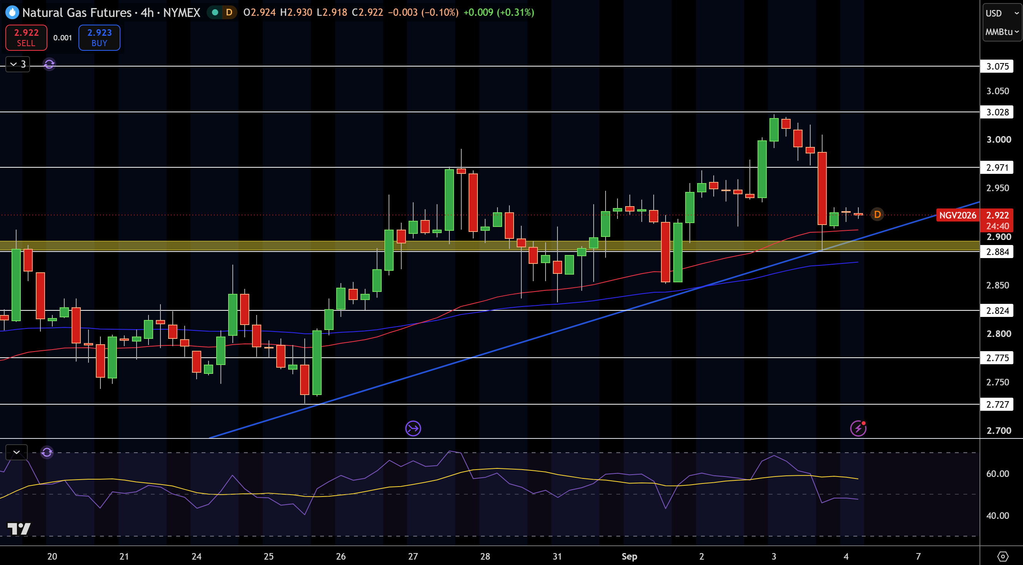The height and width of the screenshot is (565, 1023).
Task: Click the orange D delayed-data badge in header
Action: coord(229,12)
